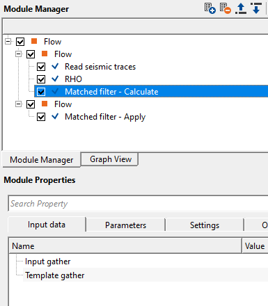Click the Search Property input field
Image resolution: width=268 pixels, height=306 pixels.
139,204
